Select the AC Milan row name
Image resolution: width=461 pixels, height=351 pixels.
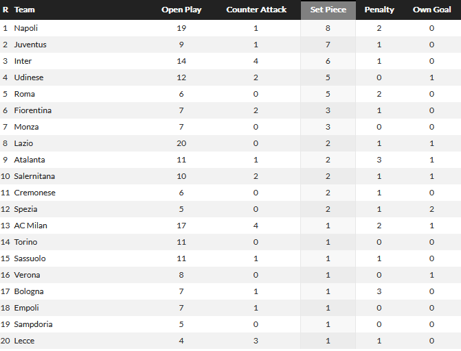click(x=30, y=226)
